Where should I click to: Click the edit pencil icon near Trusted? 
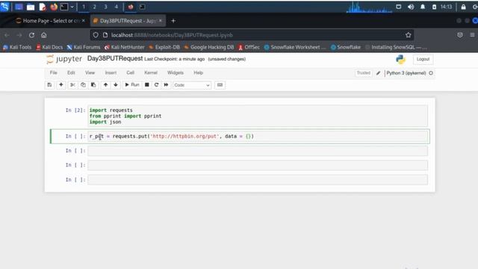tap(379, 73)
